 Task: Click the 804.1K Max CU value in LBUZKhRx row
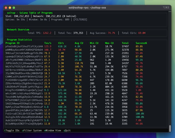coord(109,87)
